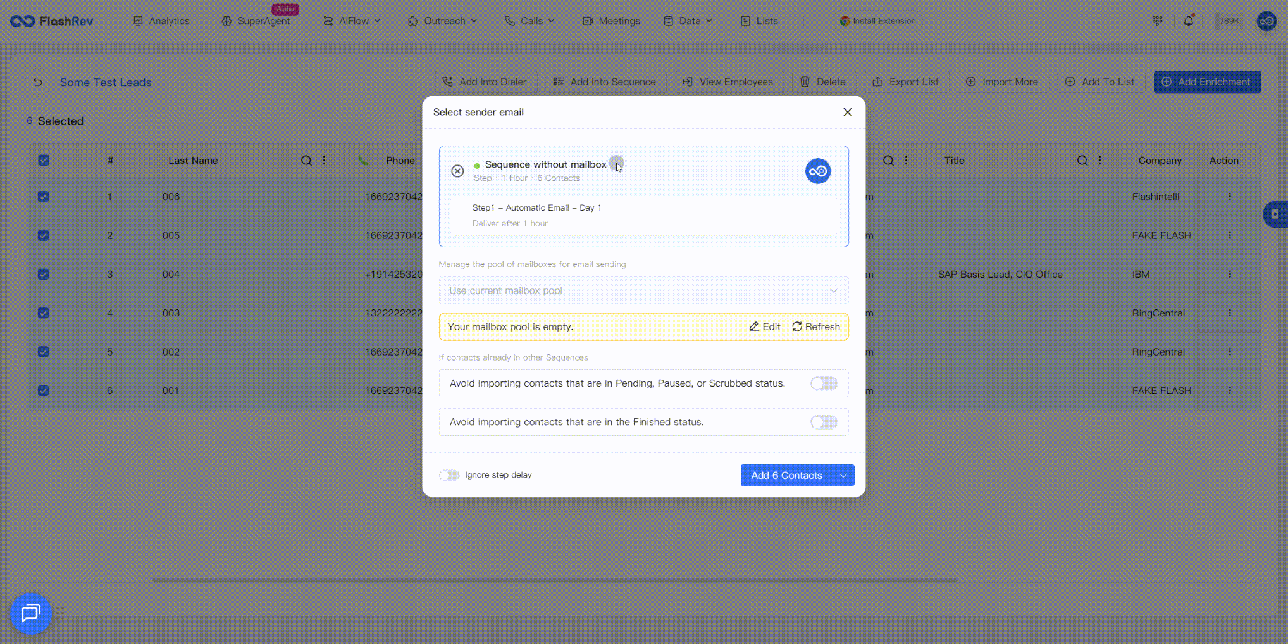
Task: Toggle avoid importing Finished status contacts
Action: click(824, 422)
